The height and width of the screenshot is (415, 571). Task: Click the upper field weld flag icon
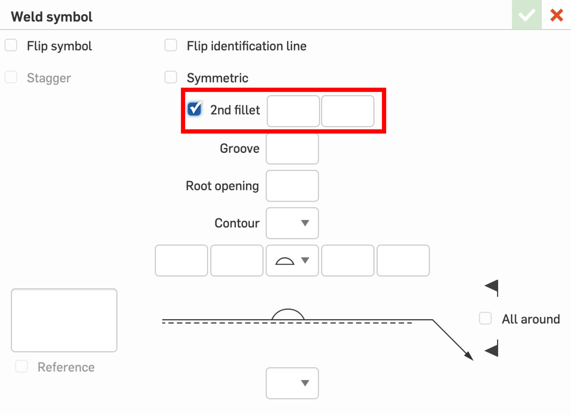point(492,287)
